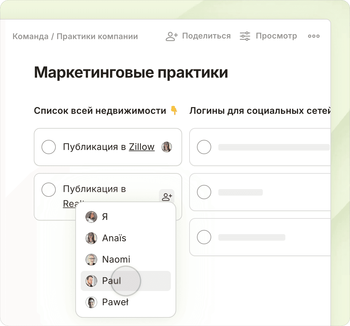Click the share person-plus icon
350x326 pixels.
point(171,36)
